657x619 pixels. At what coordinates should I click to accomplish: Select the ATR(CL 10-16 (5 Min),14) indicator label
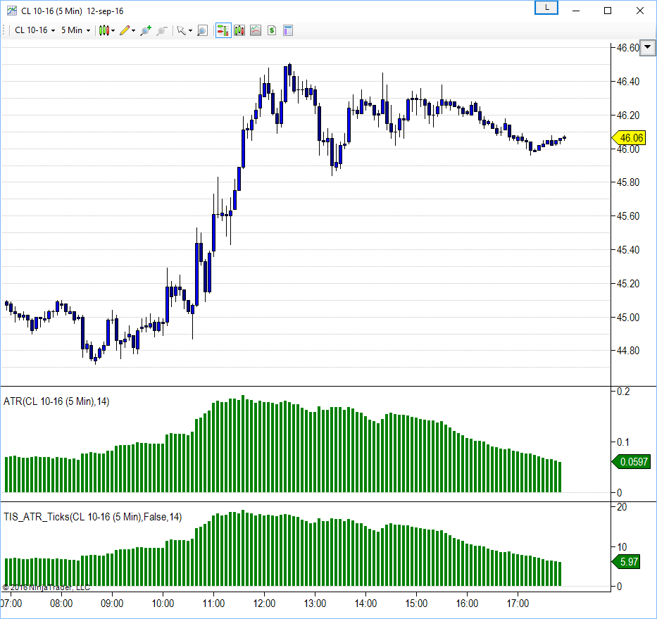point(56,401)
